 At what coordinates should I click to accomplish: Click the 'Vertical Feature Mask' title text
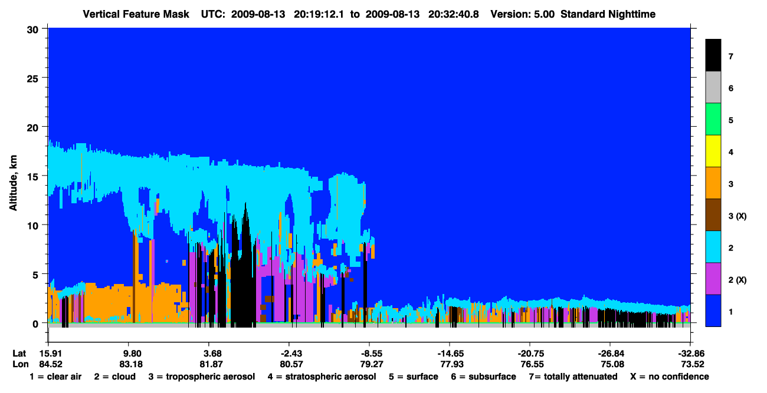coord(137,14)
